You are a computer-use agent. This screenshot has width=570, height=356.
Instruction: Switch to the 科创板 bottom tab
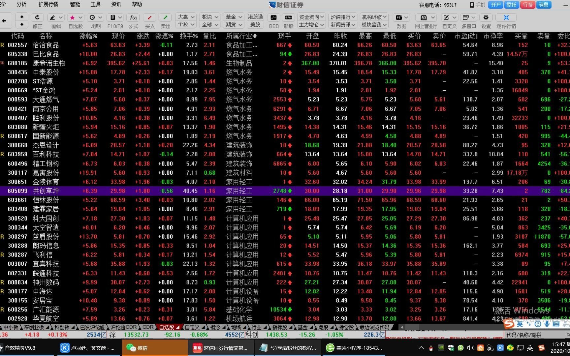coord(64,327)
